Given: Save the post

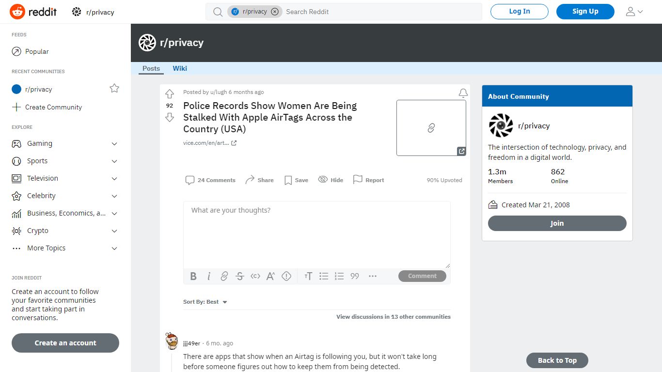Looking at the screenshot, I should coord(296,180).
